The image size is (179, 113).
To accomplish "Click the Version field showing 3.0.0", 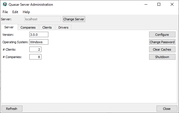I will coord(39,35).
